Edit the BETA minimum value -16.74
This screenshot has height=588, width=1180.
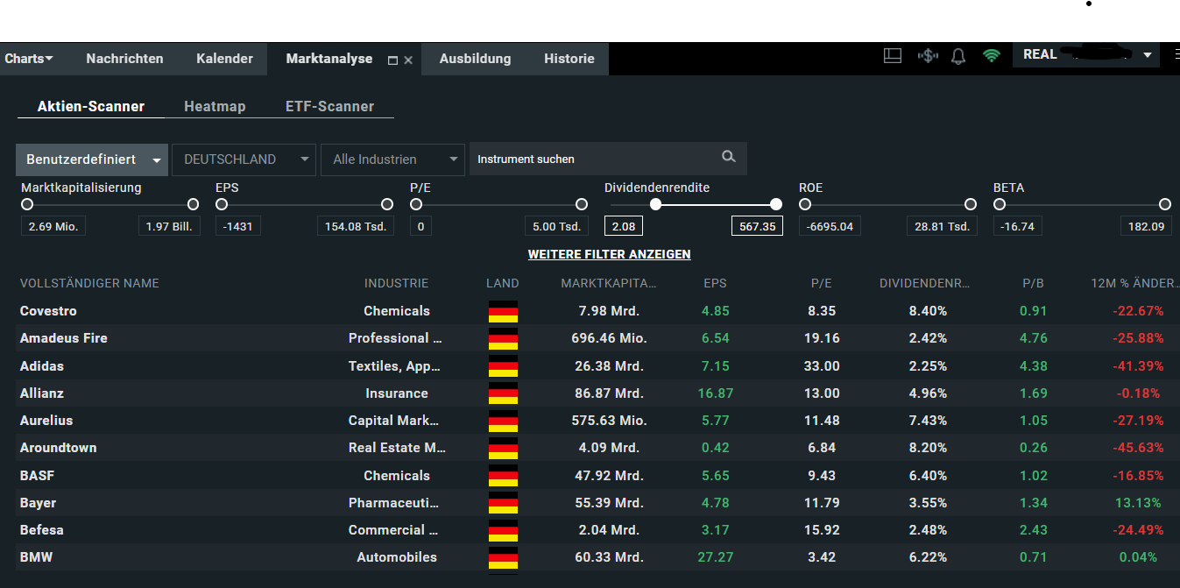[x=1017, y=226]
